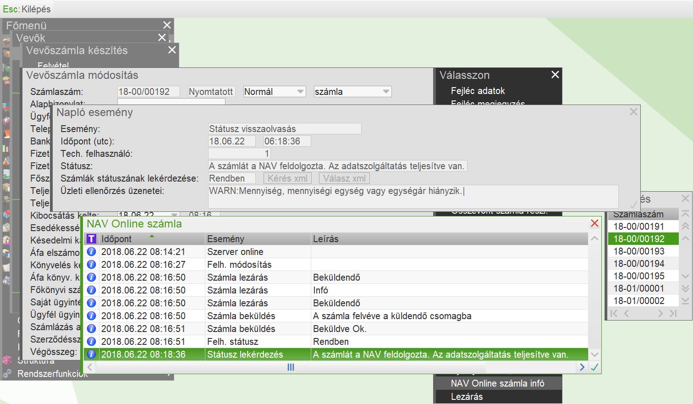Click the Üzleti ellenőrzés üzenetei text area

click(x=413, y=197)
